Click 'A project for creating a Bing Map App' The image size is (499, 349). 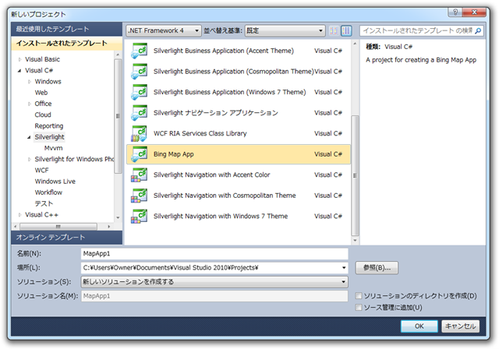coord(421,60)
